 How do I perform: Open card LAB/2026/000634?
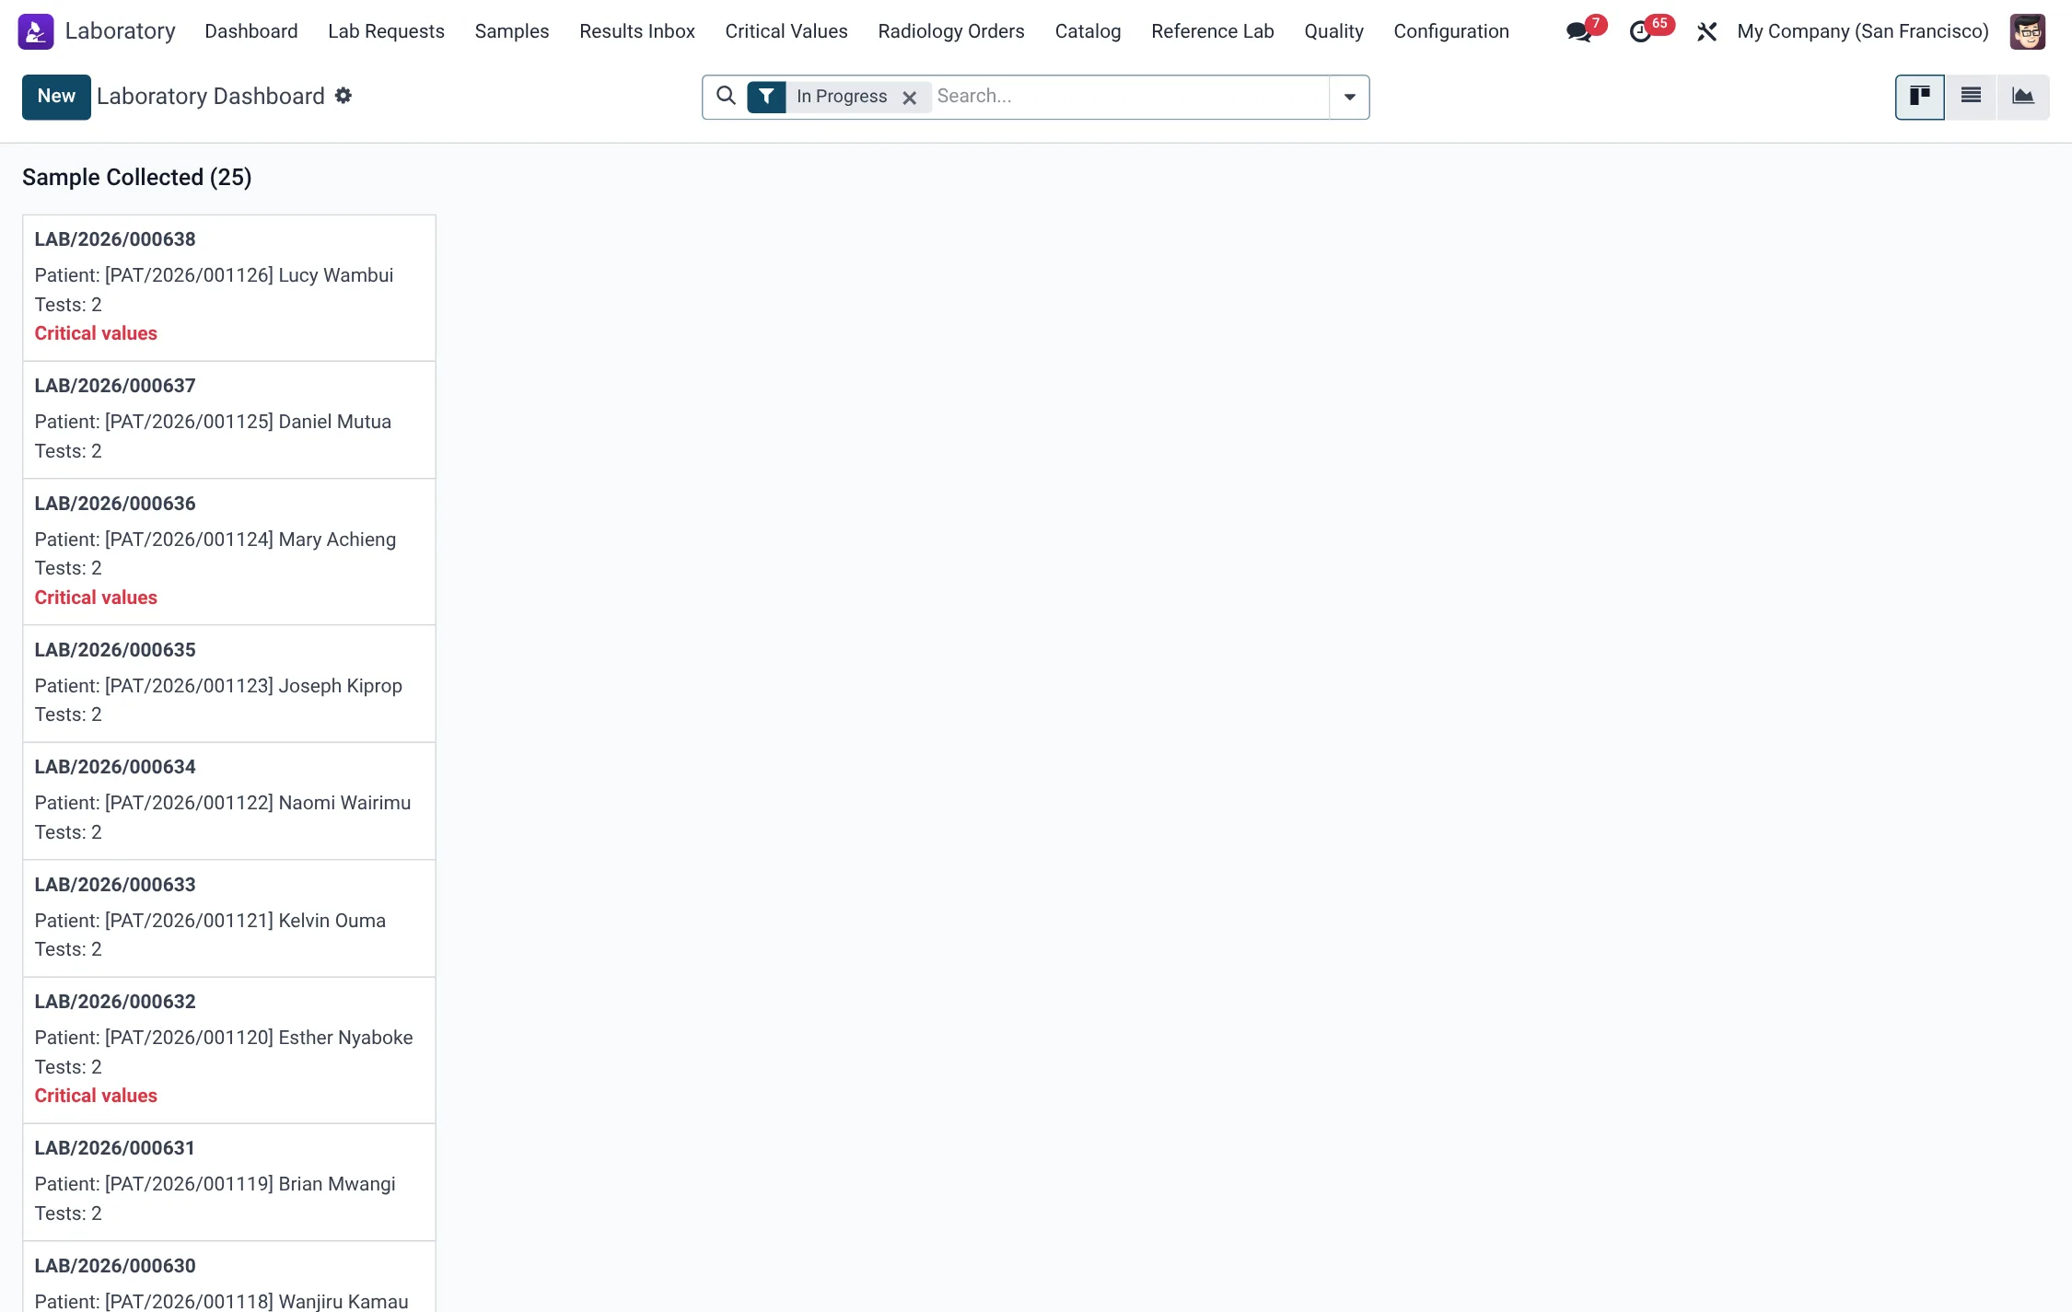tap(229, 801)
